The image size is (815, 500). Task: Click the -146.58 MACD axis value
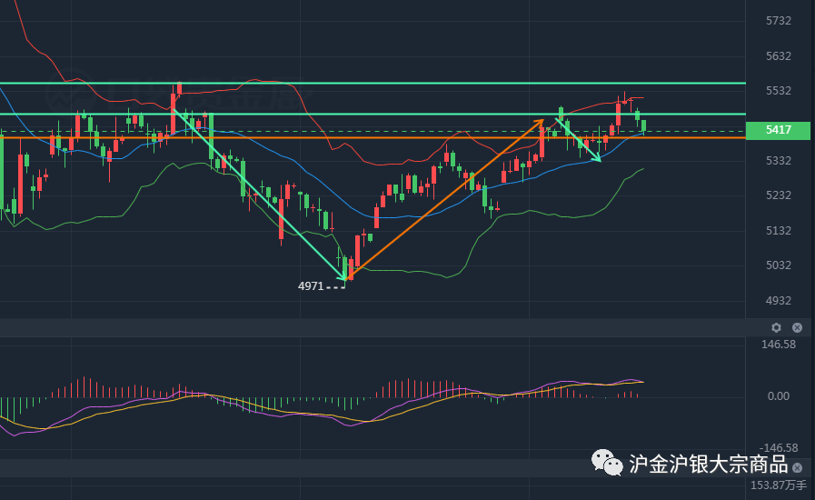pos(779,448)
